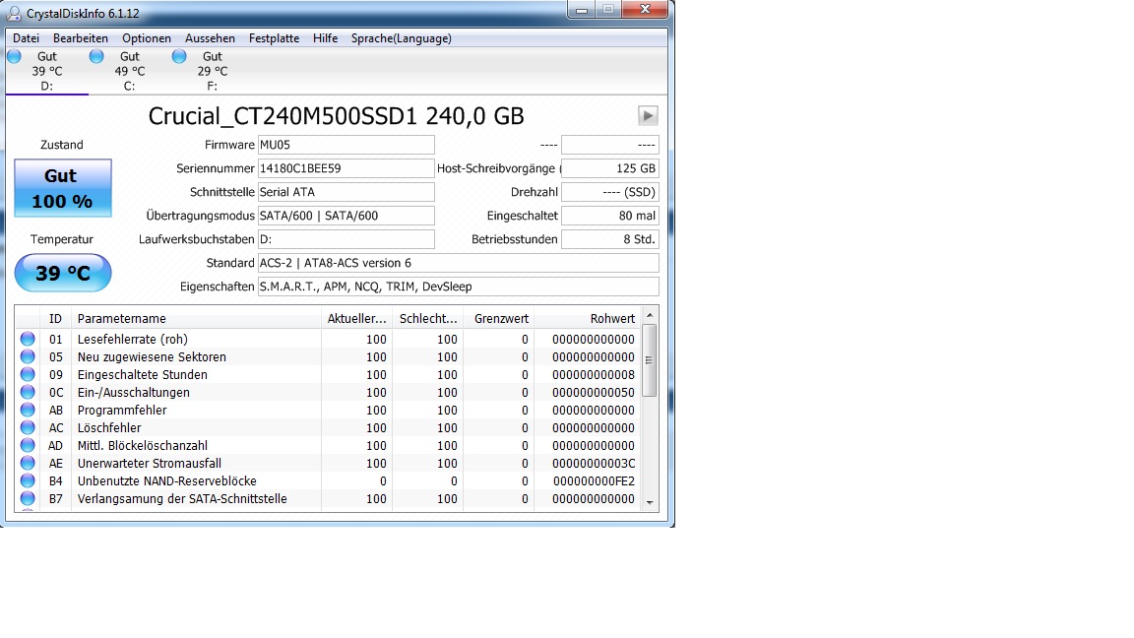The image size is (1134, 638).
Task: Open the Aussehen menu
Action: coord(210,38)
